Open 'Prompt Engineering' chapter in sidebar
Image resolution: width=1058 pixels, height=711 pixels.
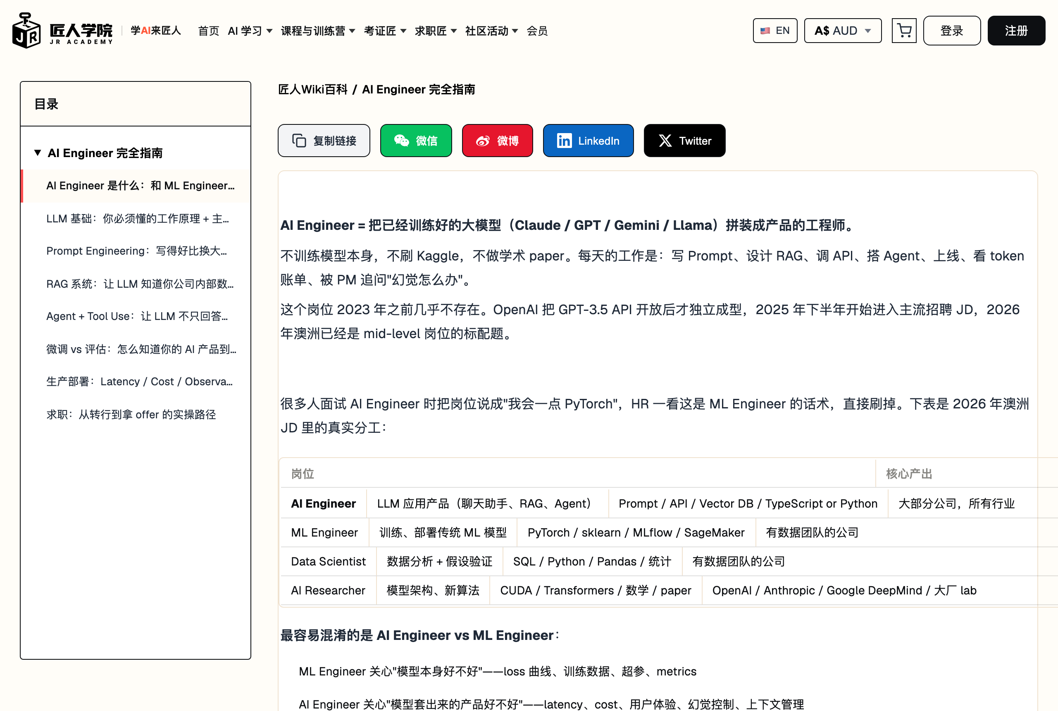pyautogui.click(x=136, y=251)
